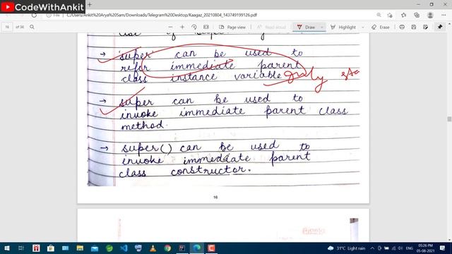Fit PDF to page width
The image size is (452, 254).
(206, 27)
